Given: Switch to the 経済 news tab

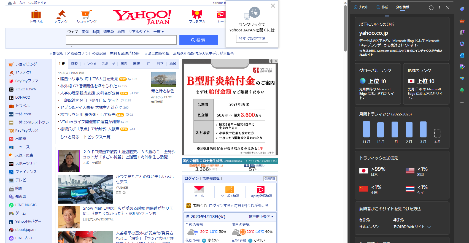Looking at the screenshot, I should point(74,64).
